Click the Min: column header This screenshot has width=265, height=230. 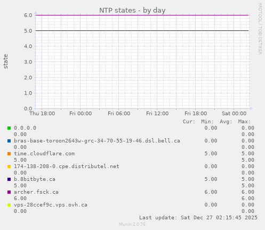pos(207,122)
